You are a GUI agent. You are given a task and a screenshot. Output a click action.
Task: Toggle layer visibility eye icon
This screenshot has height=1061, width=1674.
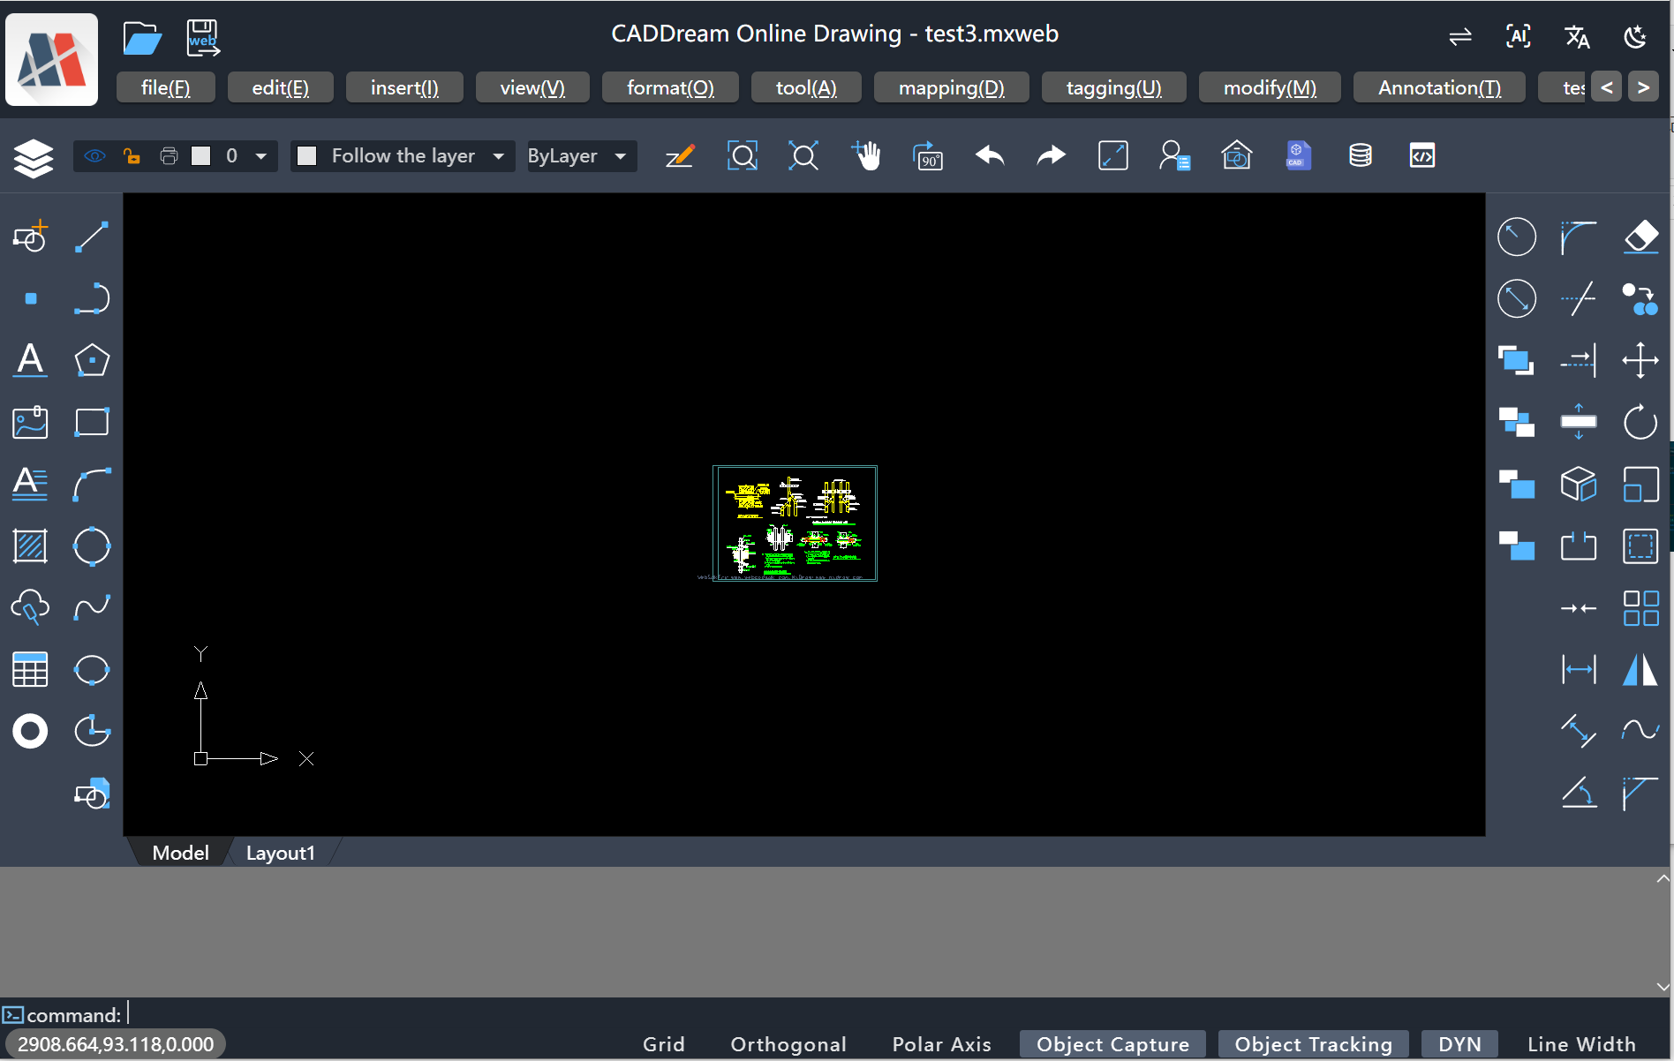click(x=94, y=156)
